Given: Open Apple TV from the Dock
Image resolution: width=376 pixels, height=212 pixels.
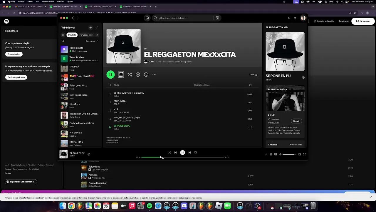Looking at the screenshot, I should pos(123,206).
